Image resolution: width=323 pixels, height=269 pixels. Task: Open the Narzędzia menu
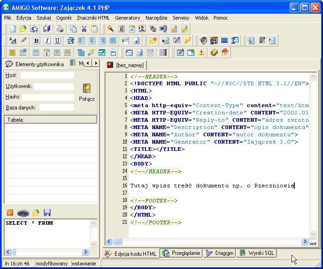click(x=156, y=18)
